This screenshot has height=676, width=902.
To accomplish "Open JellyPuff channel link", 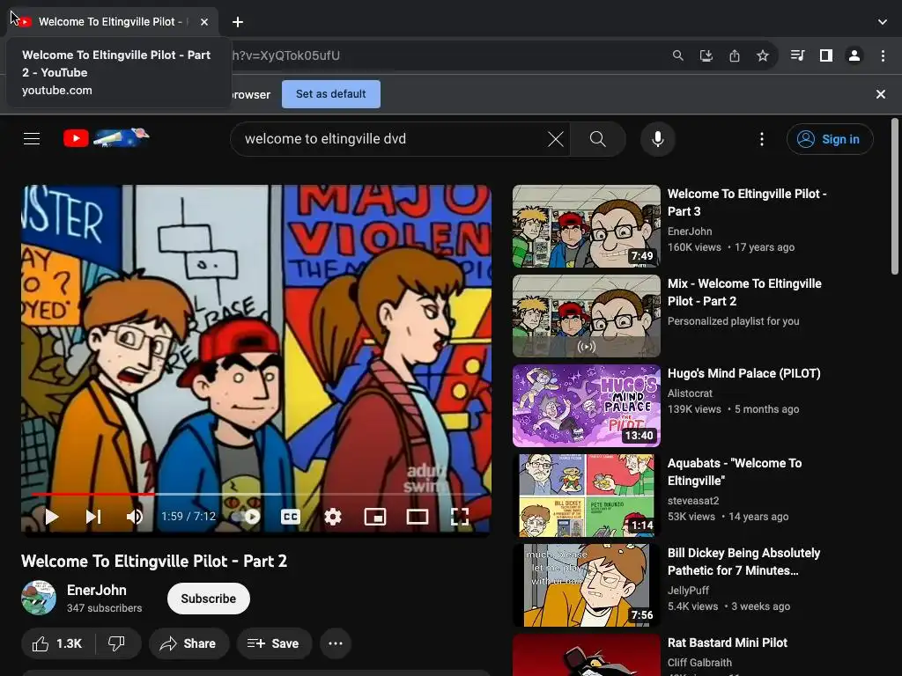I will coord(688,591).
